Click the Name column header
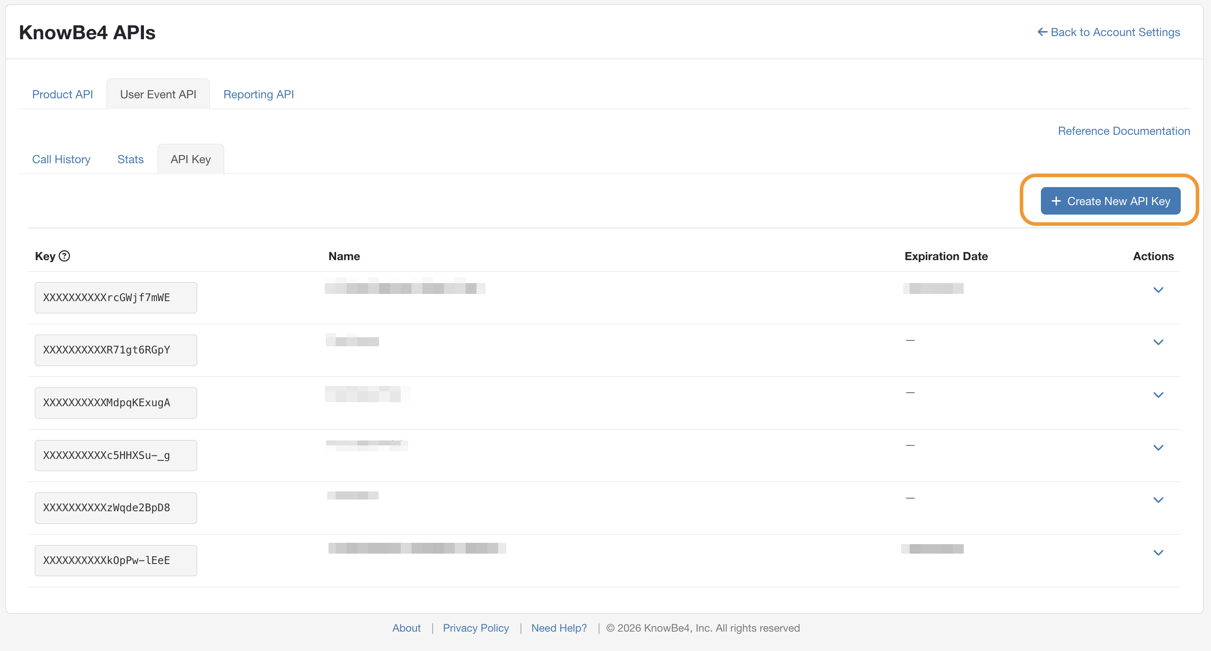This screenshot has width=1211, height=651. (344, 256)
